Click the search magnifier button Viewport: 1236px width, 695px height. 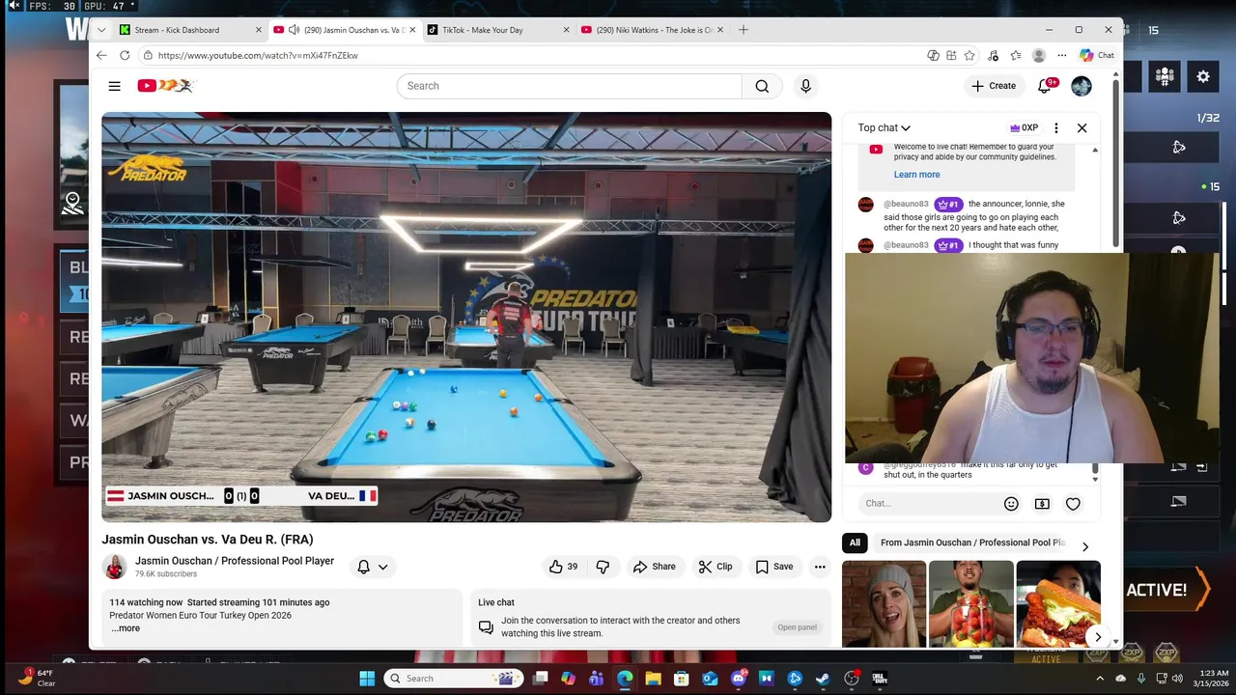pyautogui.click(x=762, y=86)
